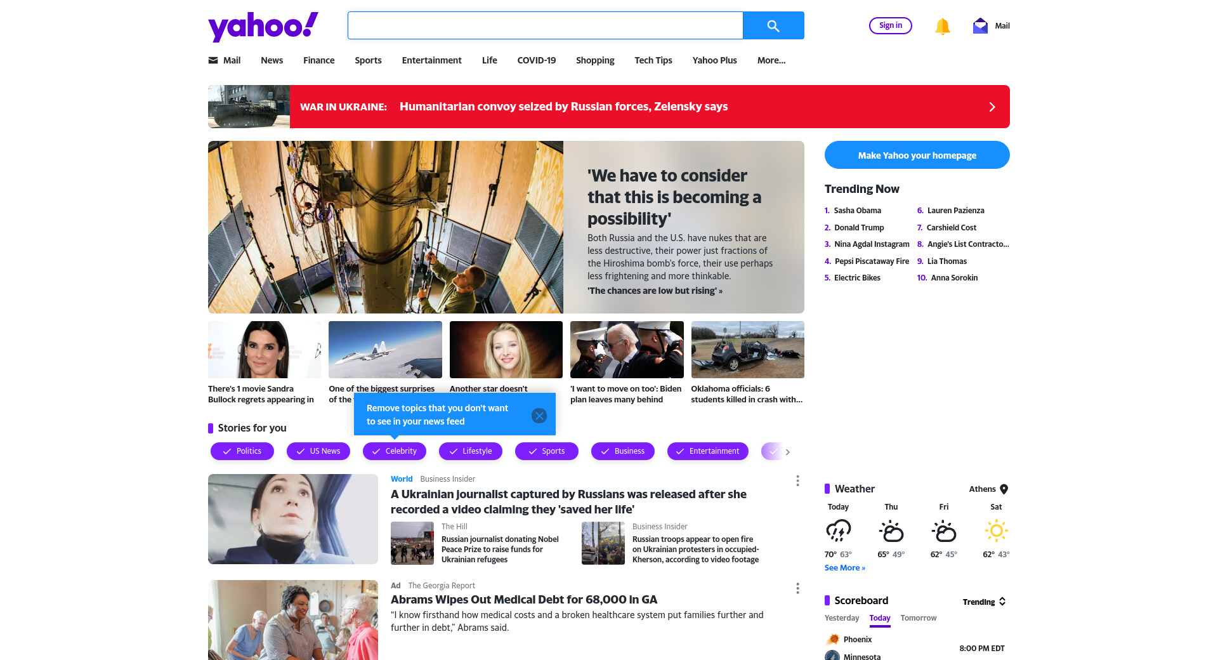Uncheck the Sports topic chip
Screen dimensions: 1218x660
547,451
